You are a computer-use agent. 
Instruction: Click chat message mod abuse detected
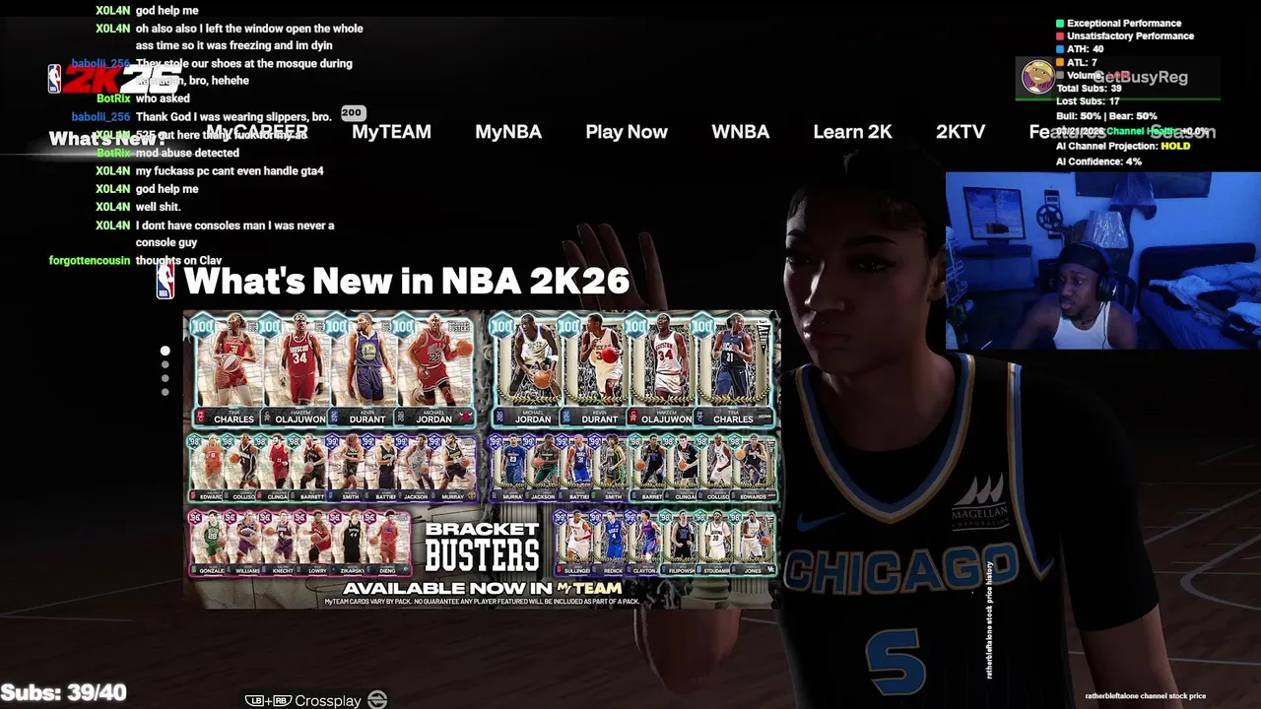[x=187, y=153]
